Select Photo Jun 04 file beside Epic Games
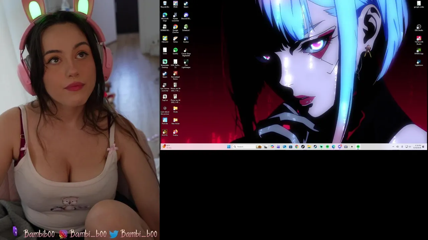 175,87
